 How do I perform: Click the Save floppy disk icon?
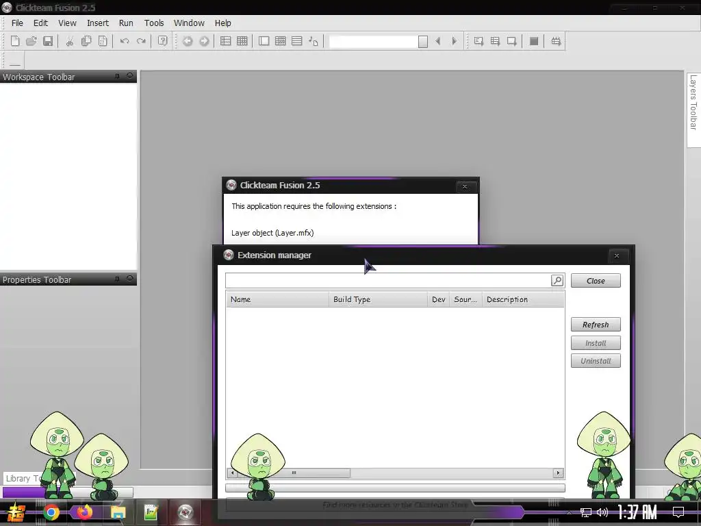pyautogui.click(x=48, y=41)
